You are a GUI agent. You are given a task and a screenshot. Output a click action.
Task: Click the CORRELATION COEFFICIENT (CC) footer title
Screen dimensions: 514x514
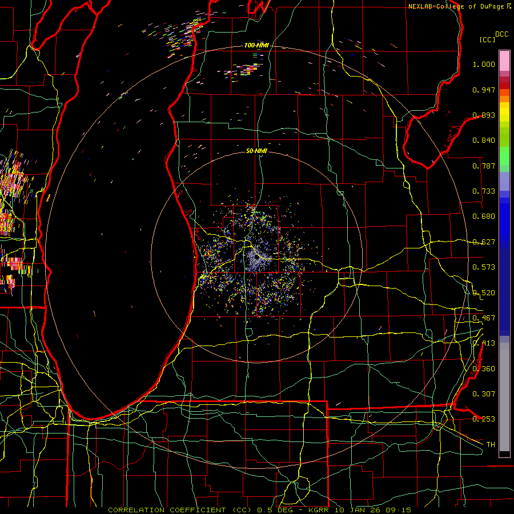pos(180,510)
